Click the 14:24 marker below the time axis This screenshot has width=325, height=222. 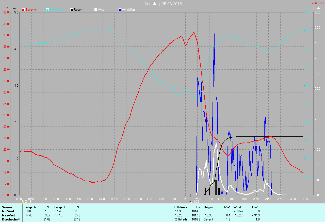[194, 202]
